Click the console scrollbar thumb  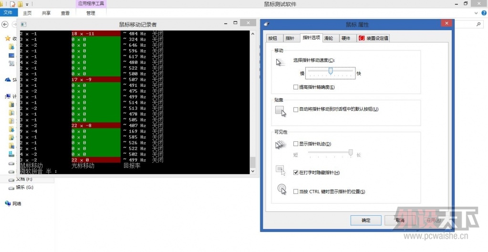[252, 162]
